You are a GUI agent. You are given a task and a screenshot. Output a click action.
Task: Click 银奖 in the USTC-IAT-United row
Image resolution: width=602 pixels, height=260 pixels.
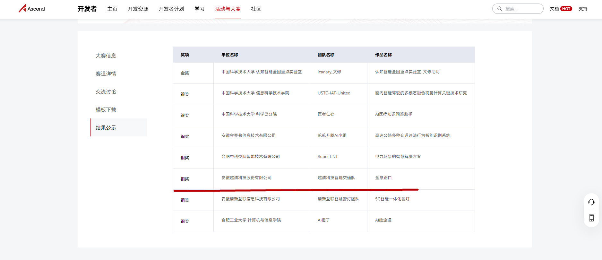[x=185, y=94]
